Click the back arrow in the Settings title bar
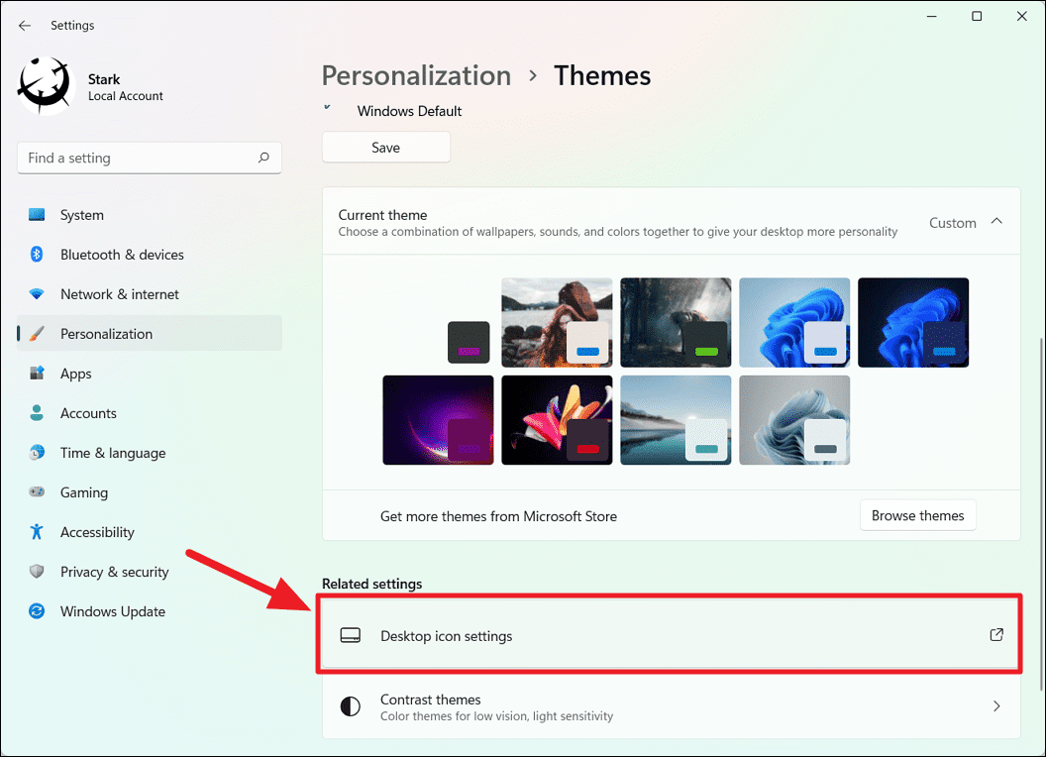The width and height of the screenshot is (1046, 757). coord(25,26)
